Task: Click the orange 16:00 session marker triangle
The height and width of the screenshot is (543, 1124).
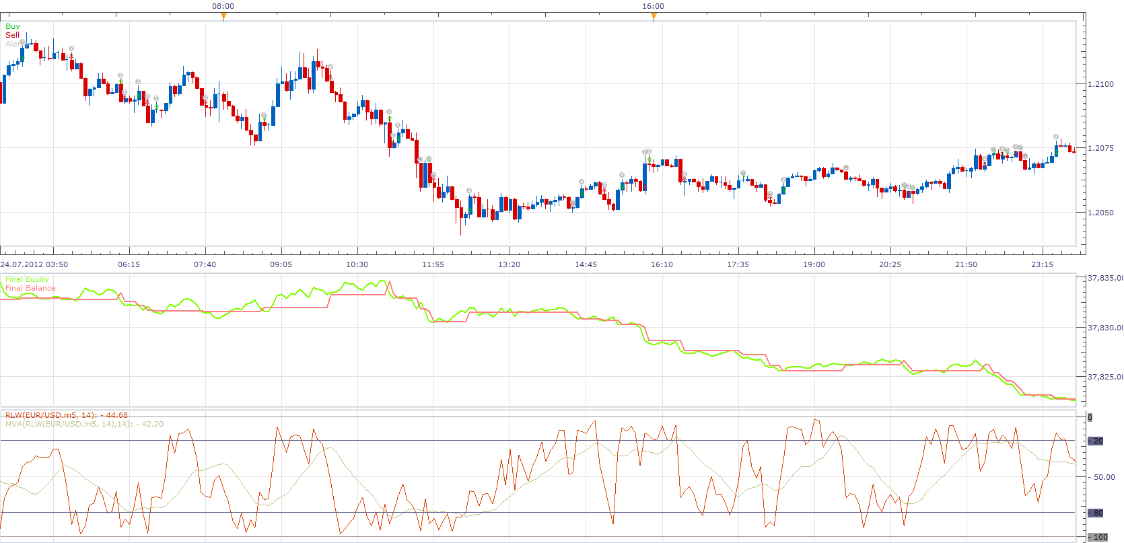Action: pyautogui.click(x=654, y=17)
